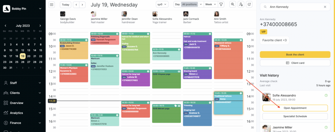The width and height of the screenshot is (335, 132).
Task: Go to next day with right arrow
Action: point(82,4)
